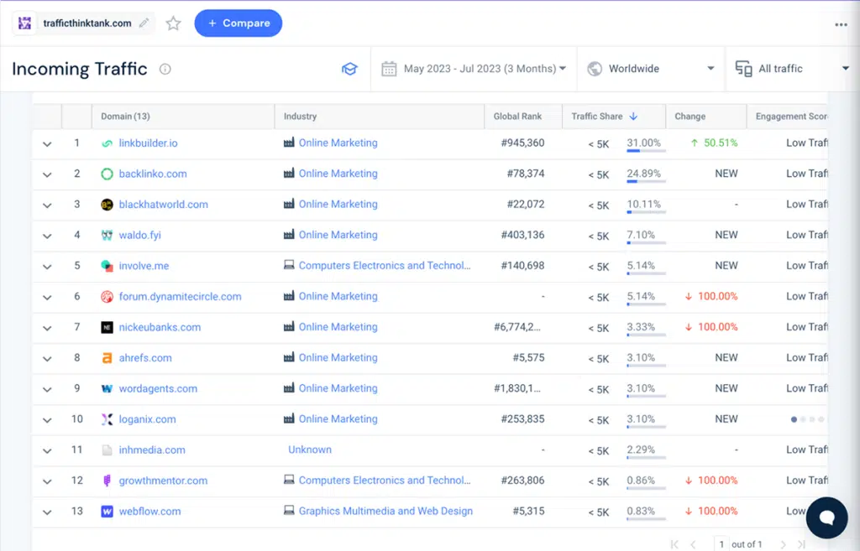Expand the linkbuilder.io row details
This screenshot has width=860, height=551.
[47, 143]
